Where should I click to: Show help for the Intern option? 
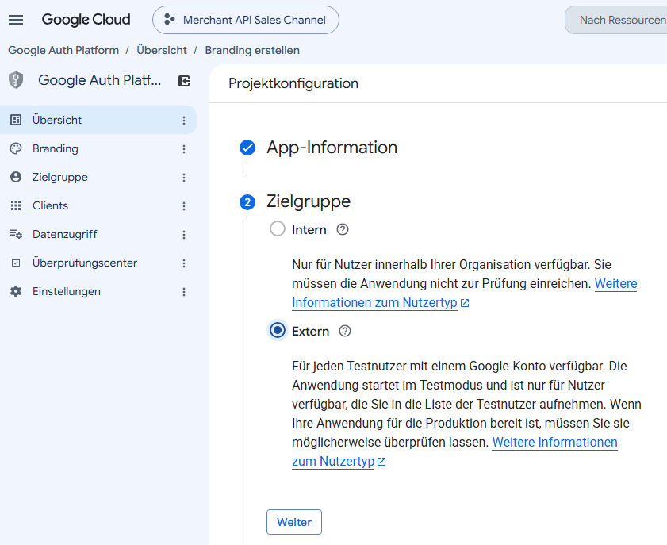click(x=343, y=230)
